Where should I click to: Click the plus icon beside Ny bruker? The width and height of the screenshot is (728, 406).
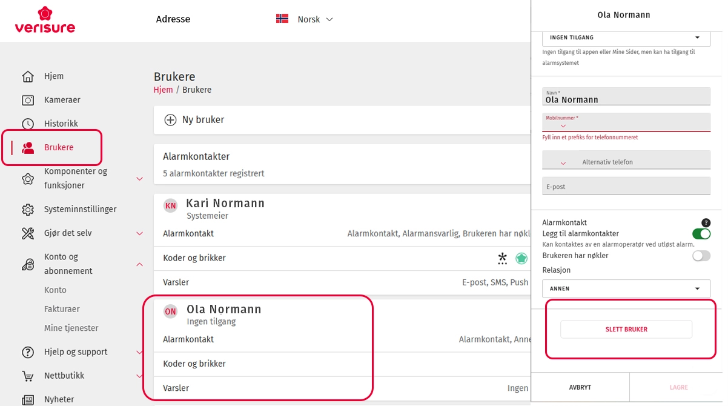point(171,120)
